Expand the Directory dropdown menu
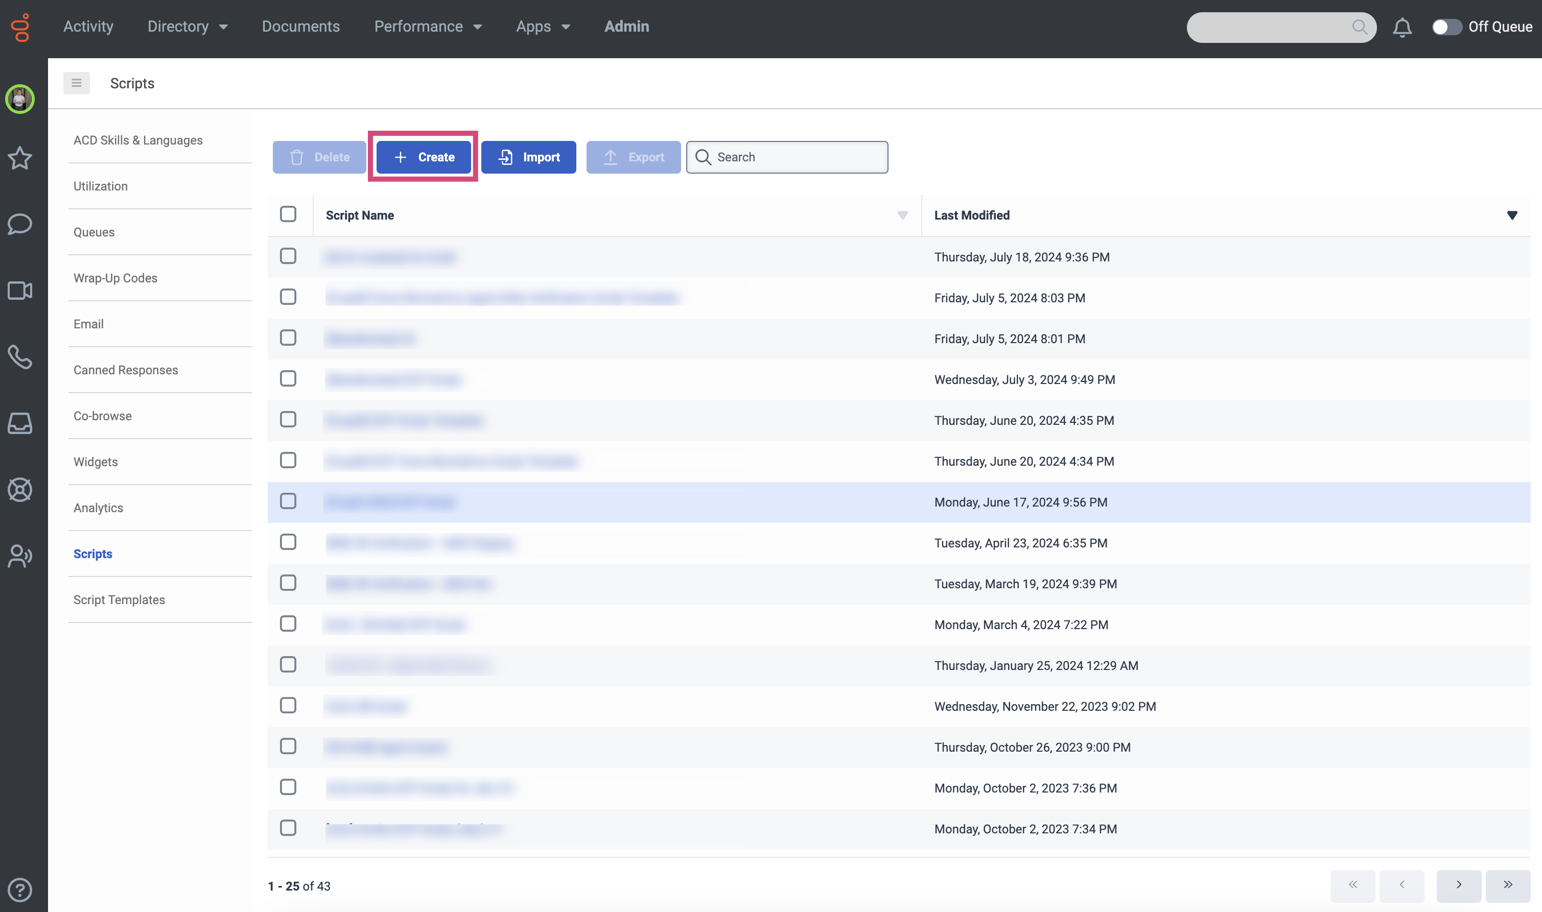 (188, 27)
